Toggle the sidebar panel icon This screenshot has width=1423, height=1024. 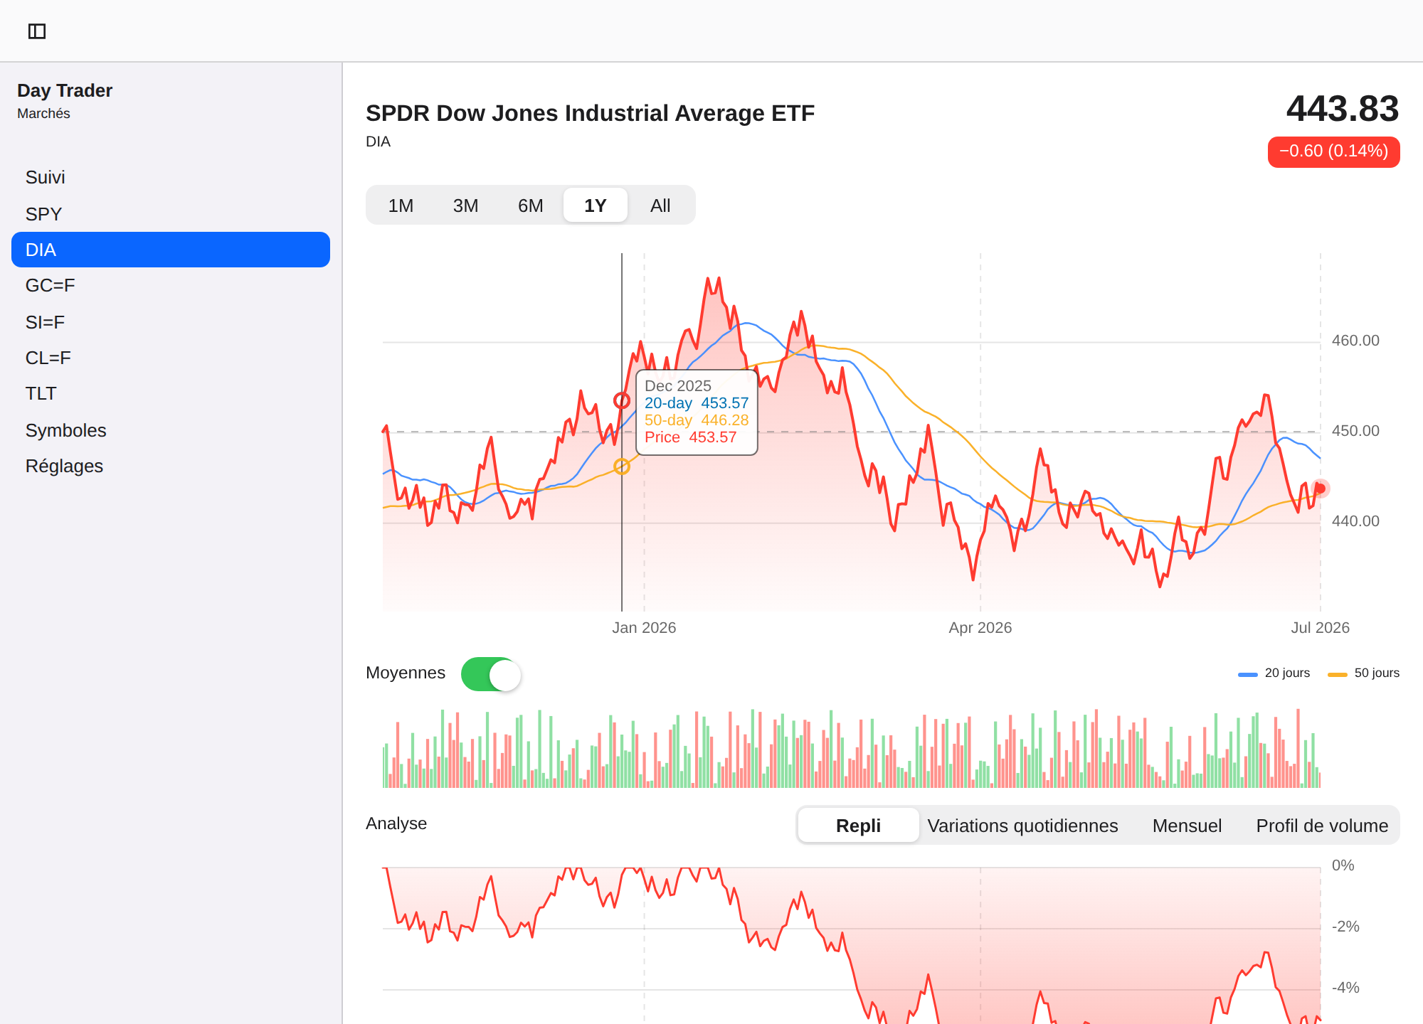(37, 31)
